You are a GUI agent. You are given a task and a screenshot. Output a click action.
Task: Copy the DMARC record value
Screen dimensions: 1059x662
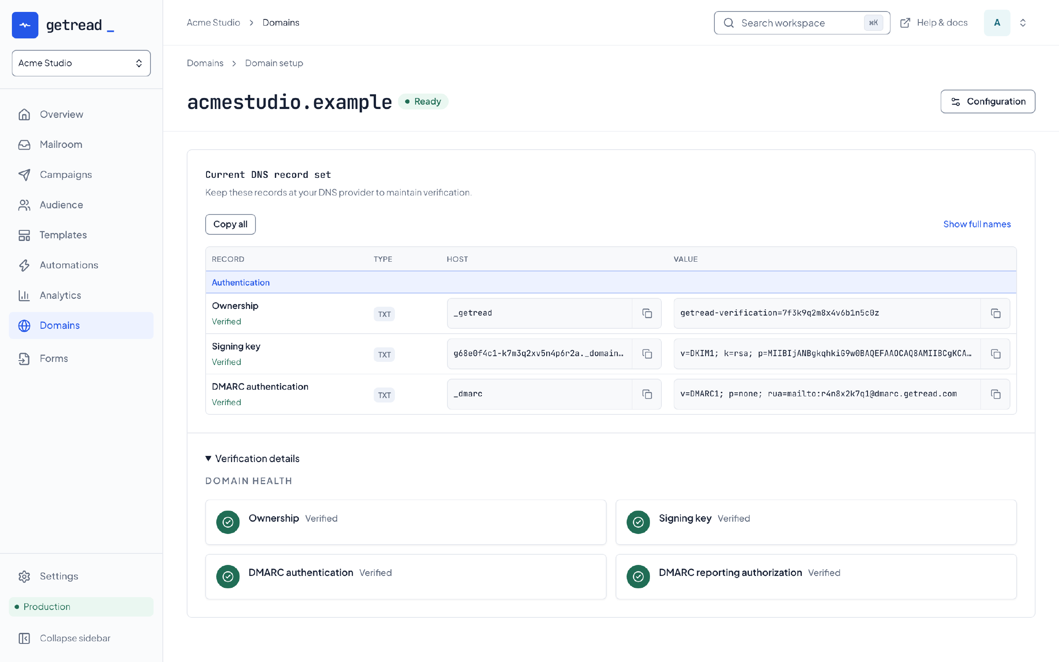(x=995, y=394)
